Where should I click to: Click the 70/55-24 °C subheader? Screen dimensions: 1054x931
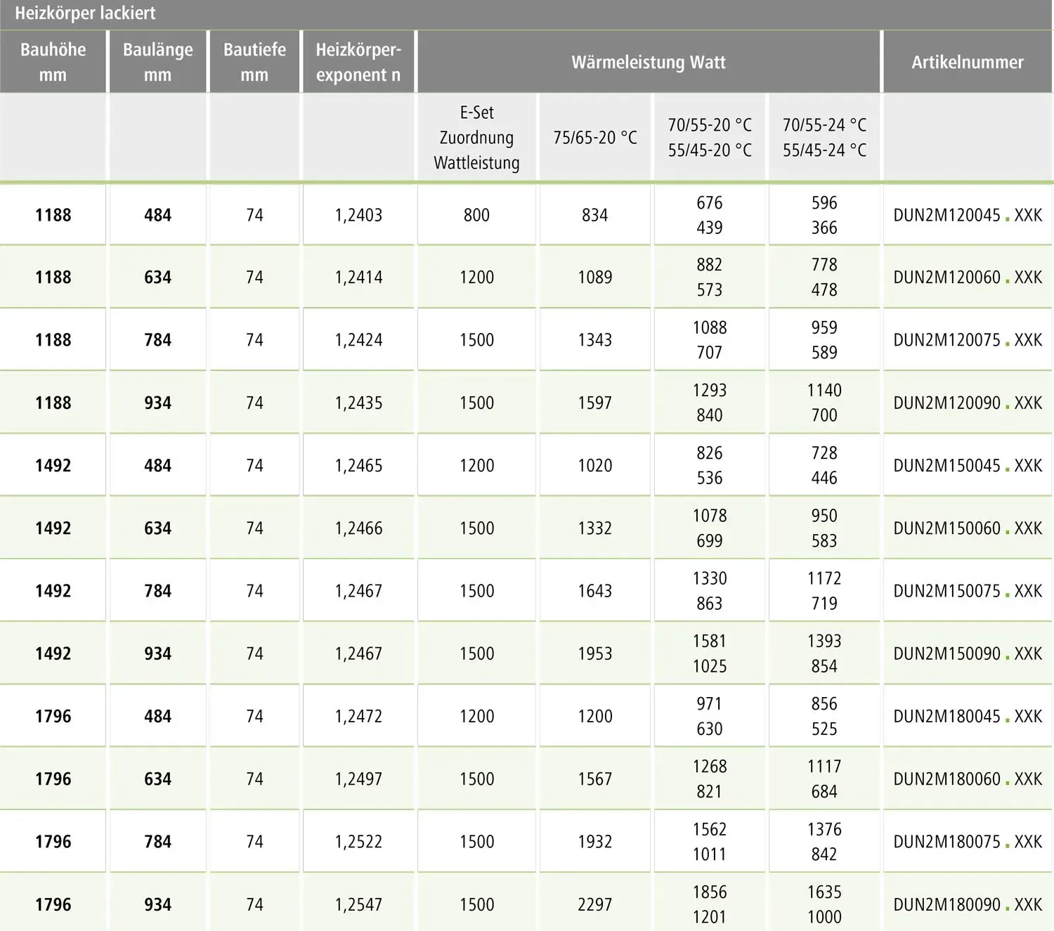824,125
